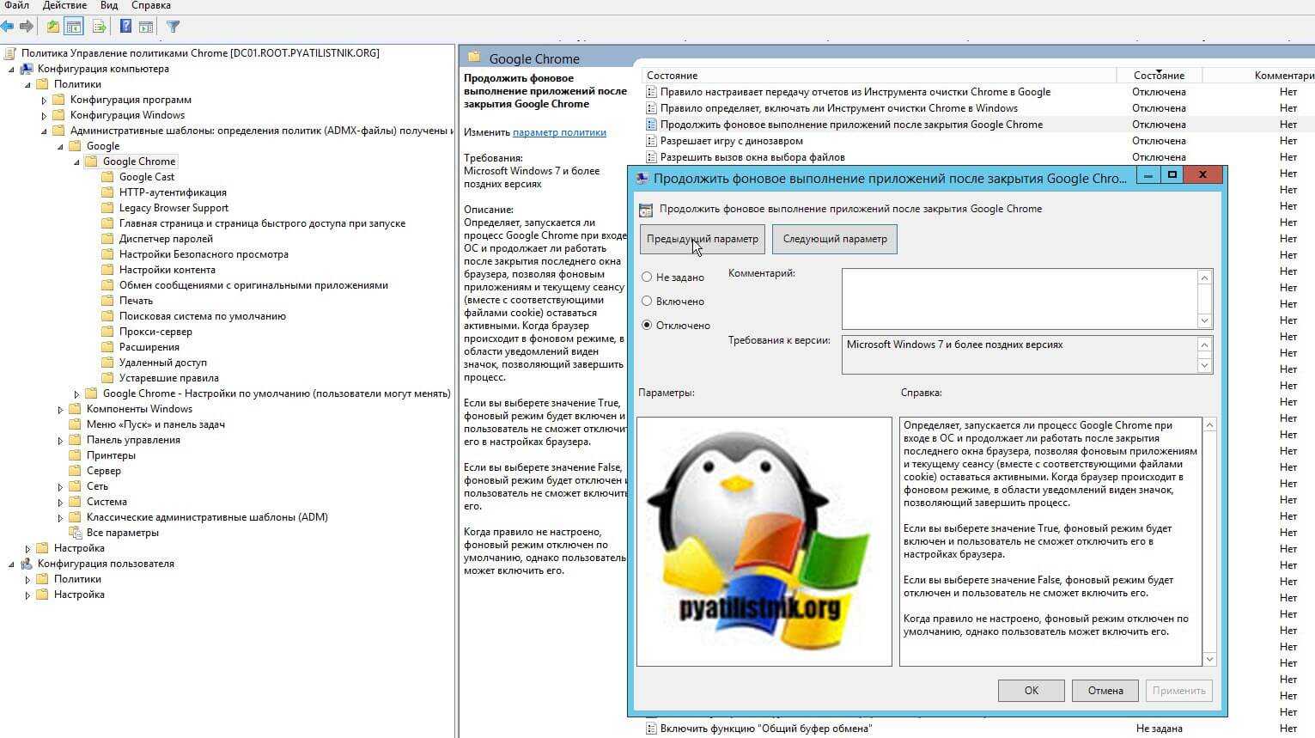Select row Правило определяет, включать ли Инструмент очистки
Viewport: 1315px width, 738px height.
tap(978, 108)
